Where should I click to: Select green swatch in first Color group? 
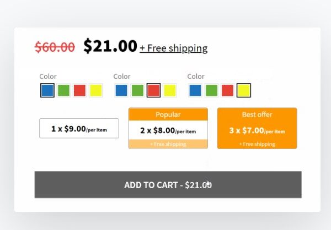pos(63,90)
